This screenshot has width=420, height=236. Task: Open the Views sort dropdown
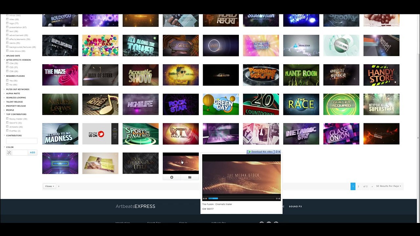pyautogui.click(x=50, y=186)
